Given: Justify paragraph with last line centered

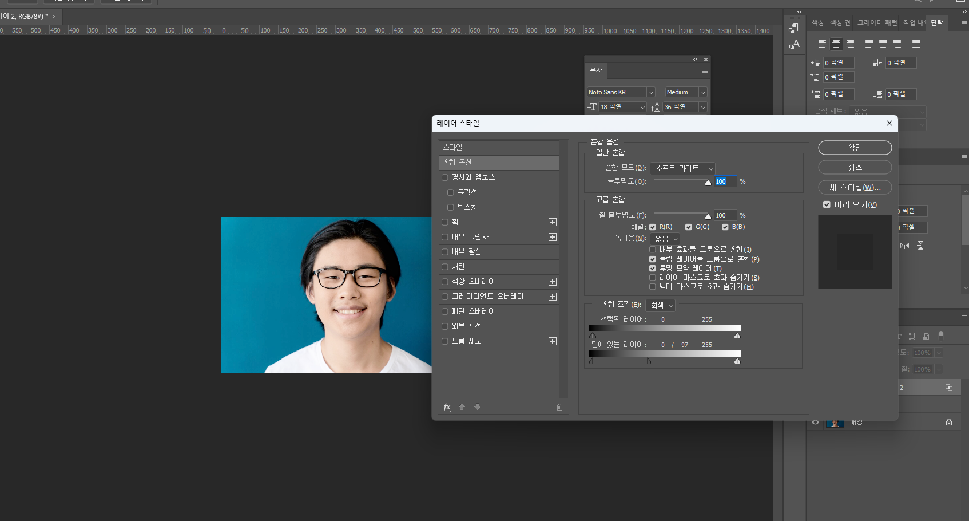Looking at the screenshot, I should (883, 44).
